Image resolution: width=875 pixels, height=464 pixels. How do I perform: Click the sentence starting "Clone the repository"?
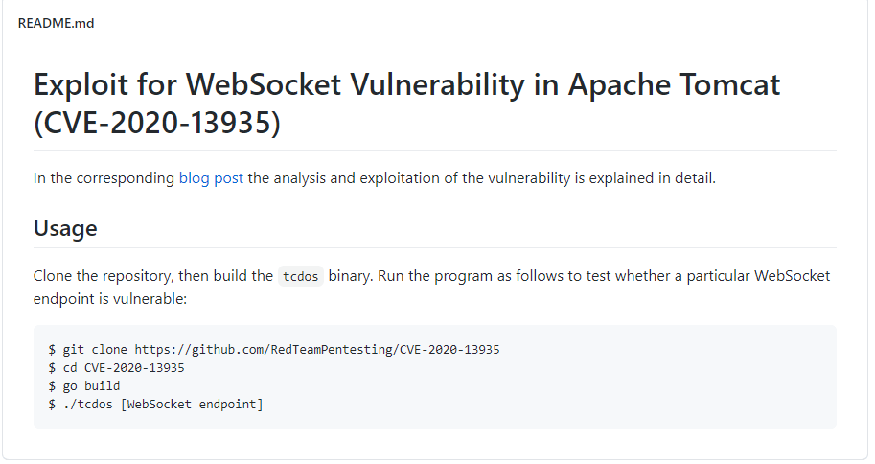coord(153,276)
